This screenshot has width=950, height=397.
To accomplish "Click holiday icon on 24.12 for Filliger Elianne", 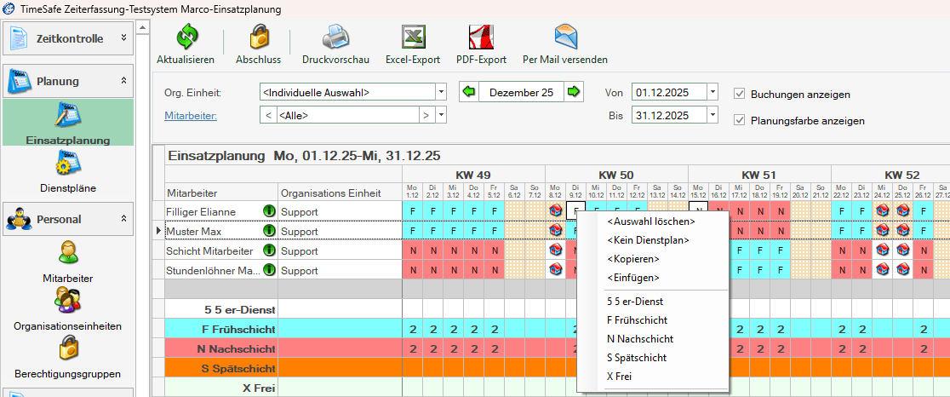I will click(x=882, y=211).
